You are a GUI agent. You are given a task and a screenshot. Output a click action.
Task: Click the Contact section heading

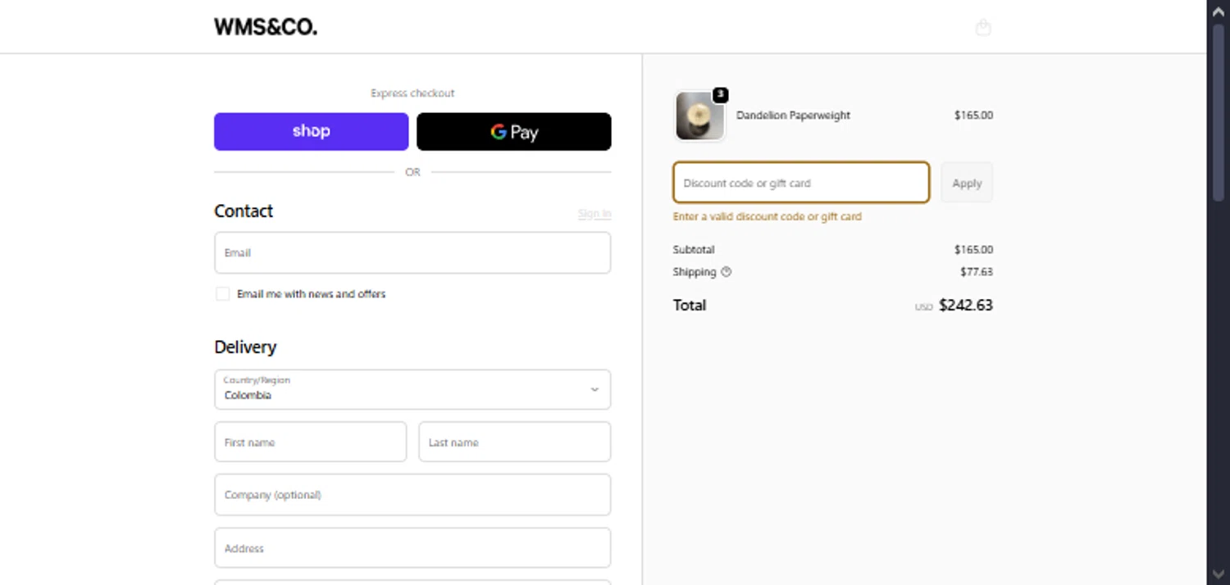point(244,211)
